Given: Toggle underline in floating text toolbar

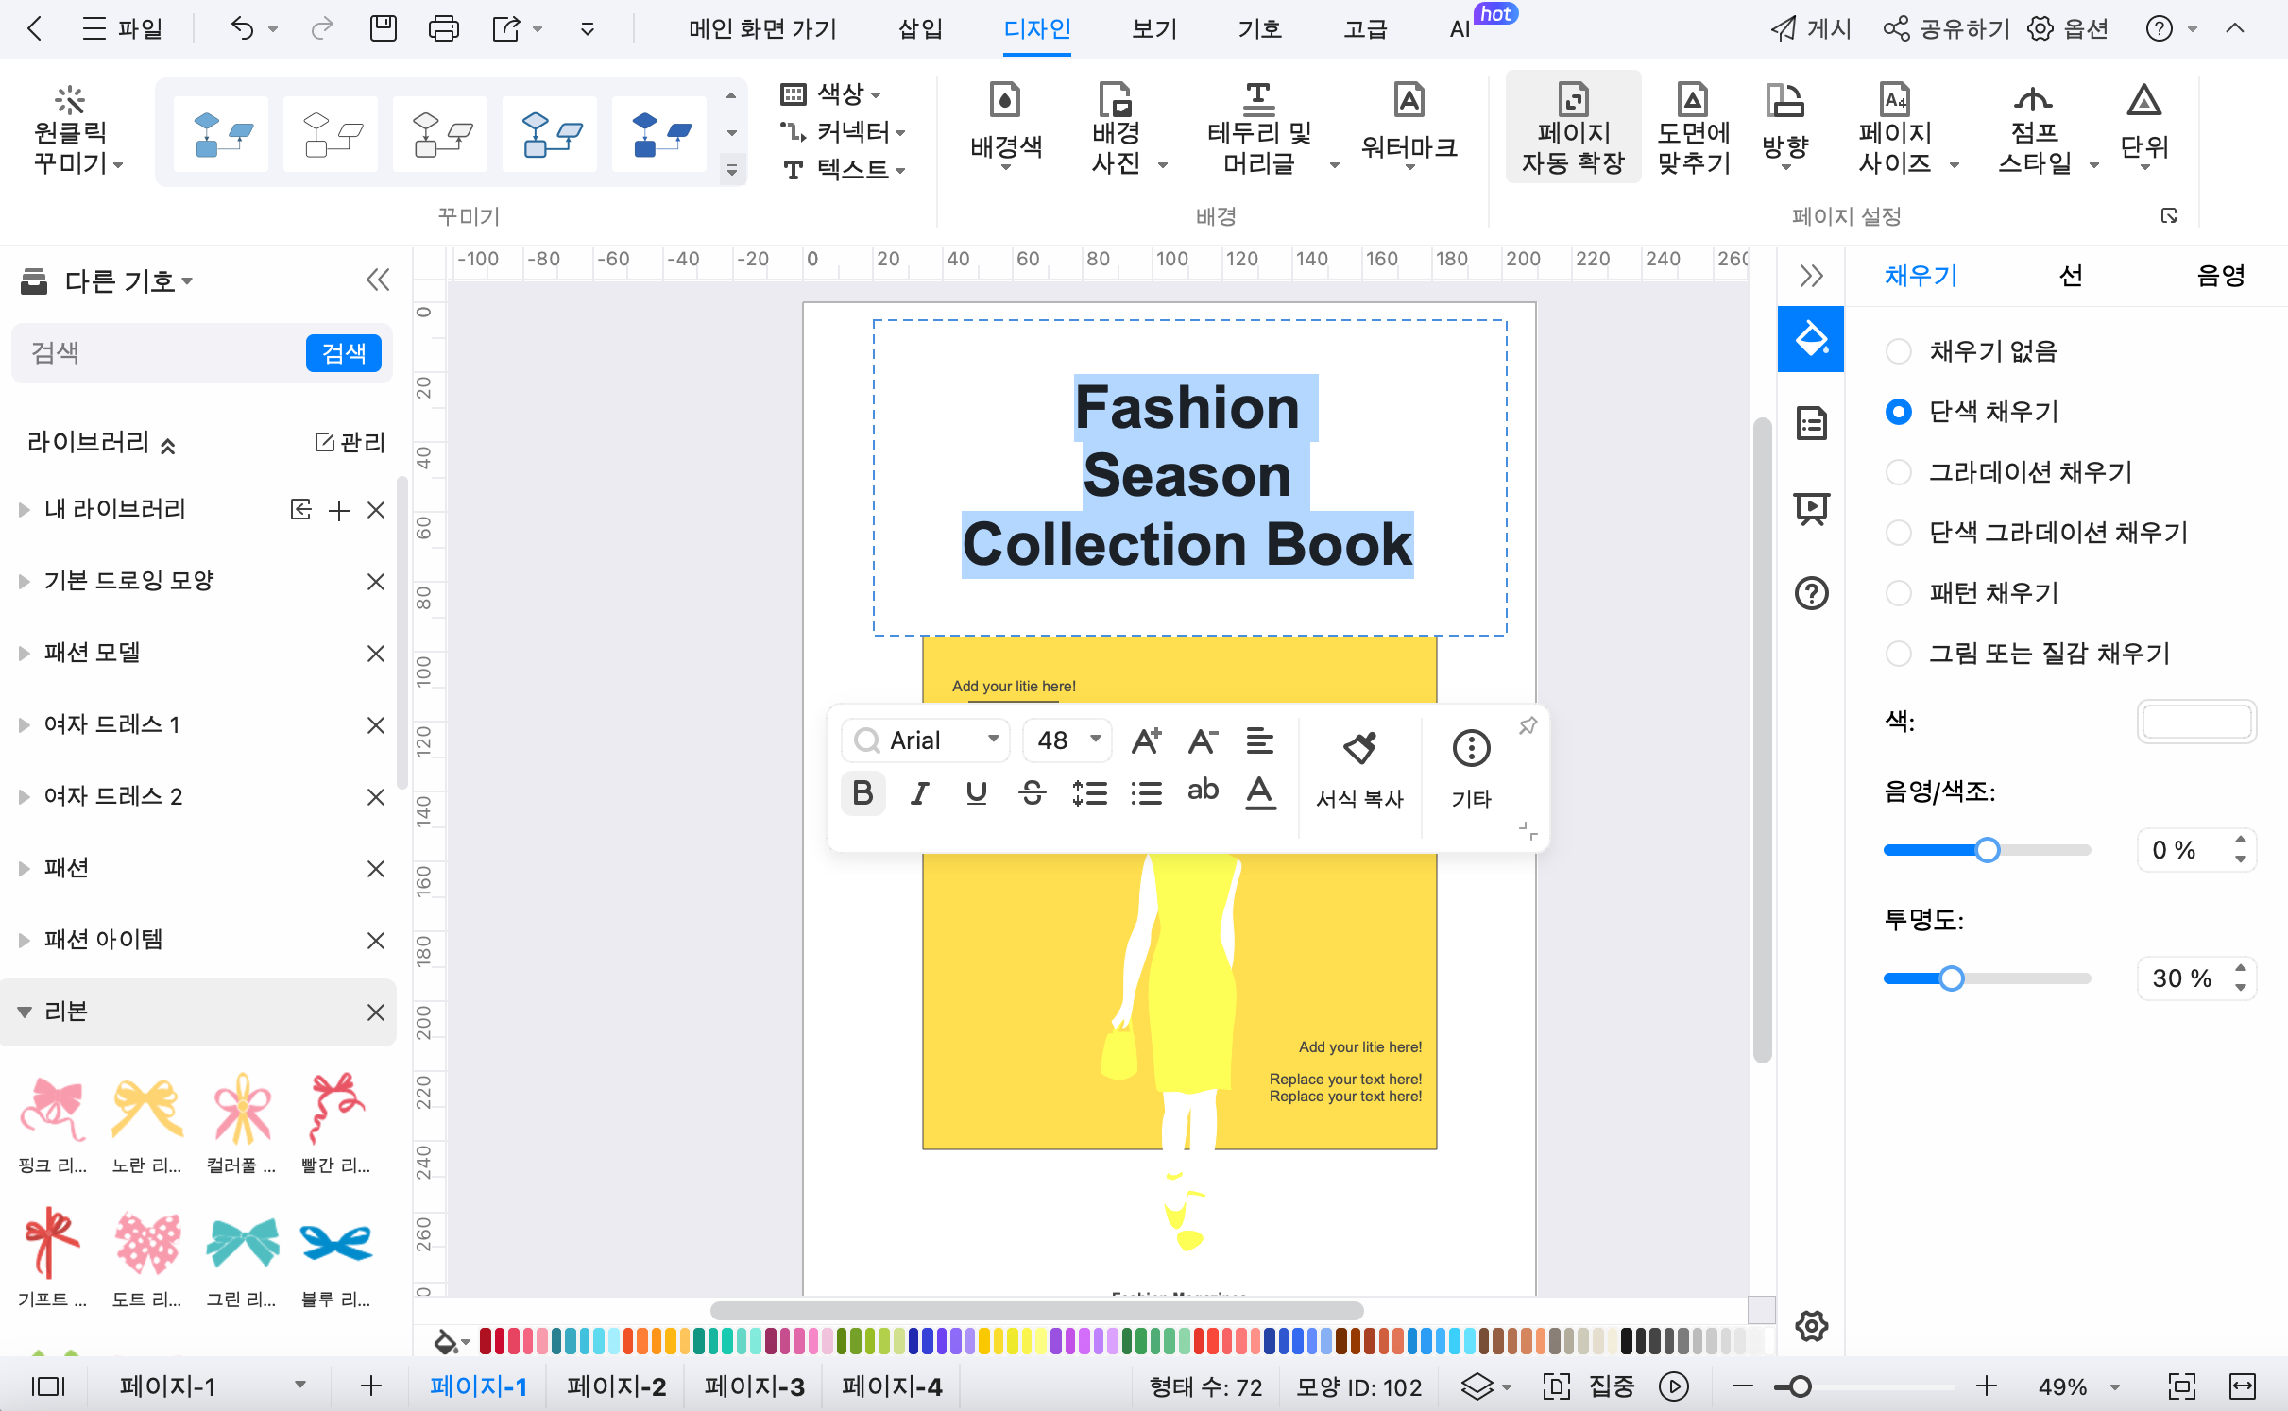Looking at the screenshot, I should click(976, 792).
